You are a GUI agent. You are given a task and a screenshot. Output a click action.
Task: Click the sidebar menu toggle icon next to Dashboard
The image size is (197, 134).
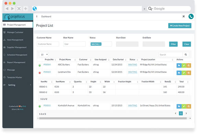click(x=37, y=16)
